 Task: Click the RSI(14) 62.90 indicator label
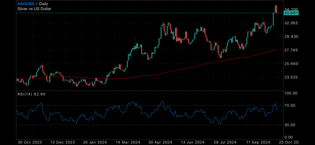click(31, 94)
